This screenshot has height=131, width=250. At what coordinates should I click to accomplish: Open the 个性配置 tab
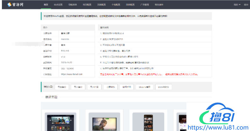(116, 5)
